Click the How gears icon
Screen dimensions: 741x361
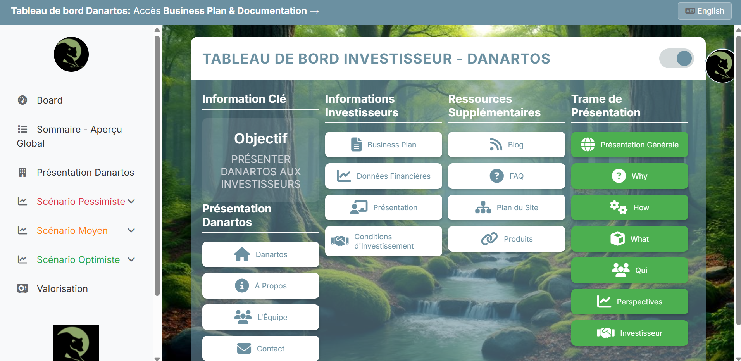point(619,207)
